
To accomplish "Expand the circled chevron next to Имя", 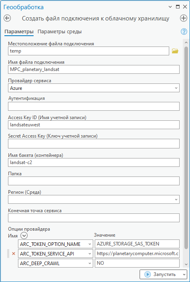I will 24,235.
